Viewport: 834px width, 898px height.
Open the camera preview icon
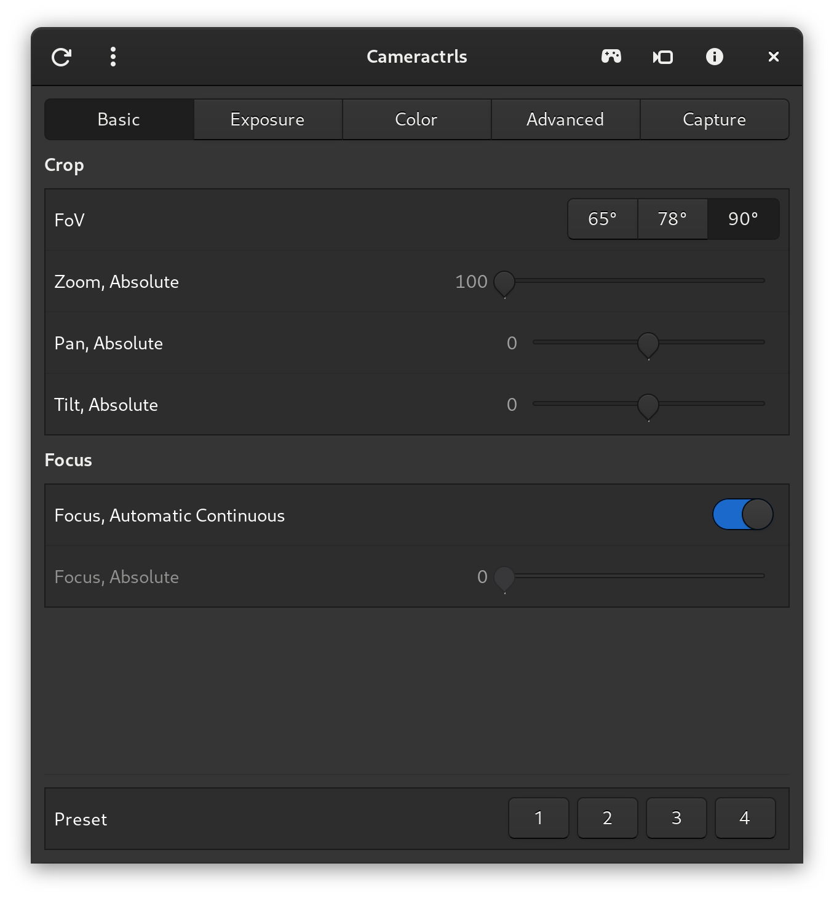click(662, 57)
